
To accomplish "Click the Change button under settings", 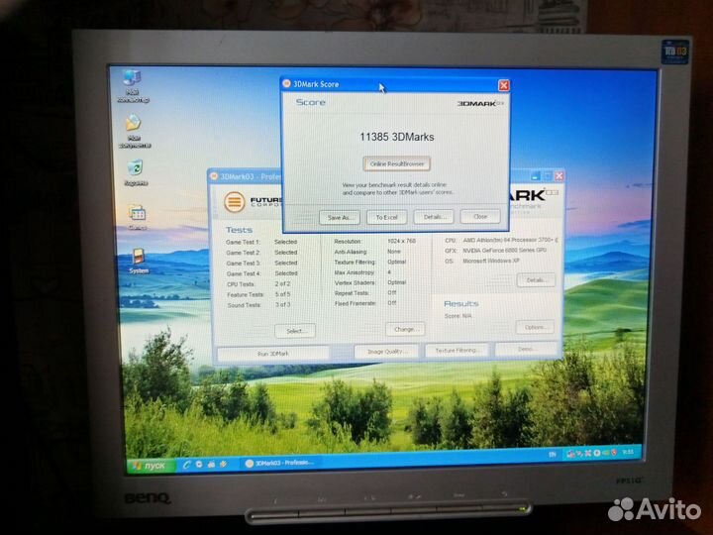I will pos(405,329).
